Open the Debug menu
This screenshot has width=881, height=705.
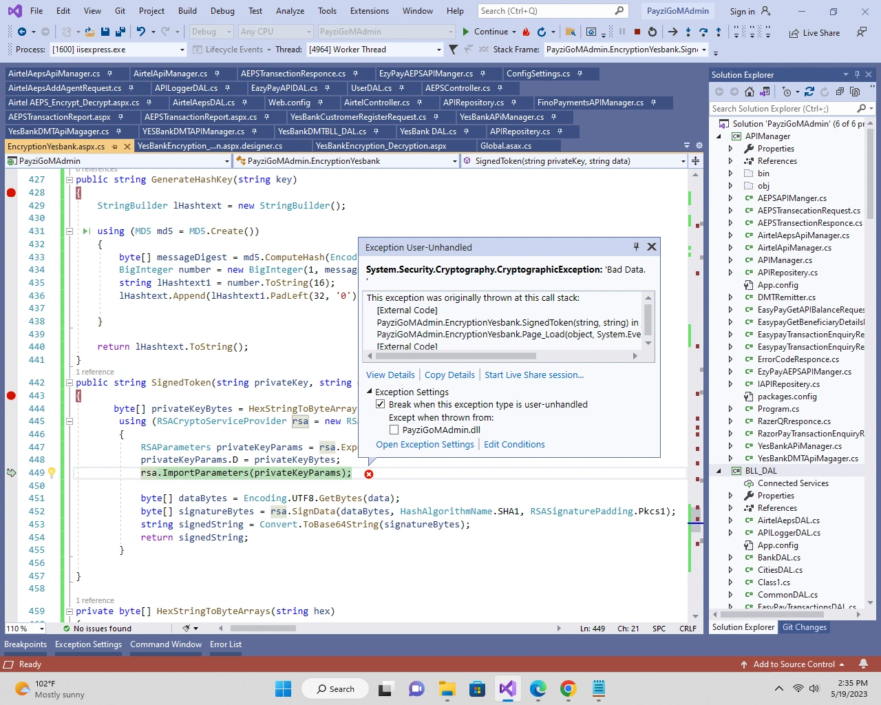coord(222,11)
